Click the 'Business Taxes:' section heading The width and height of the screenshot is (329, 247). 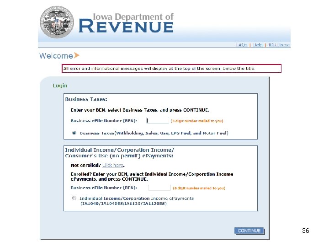(x=86, y=99)
